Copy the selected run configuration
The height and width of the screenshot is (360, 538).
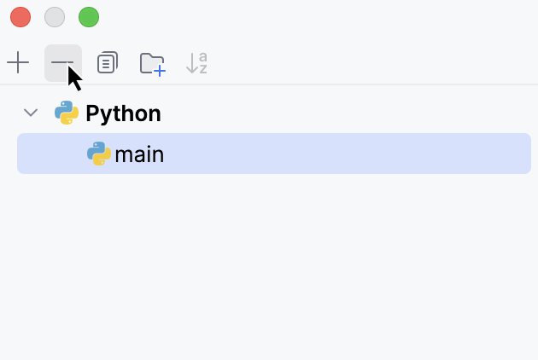pos(108,63)
